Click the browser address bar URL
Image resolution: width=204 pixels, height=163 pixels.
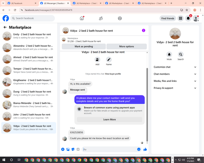[x=49, y=10]
